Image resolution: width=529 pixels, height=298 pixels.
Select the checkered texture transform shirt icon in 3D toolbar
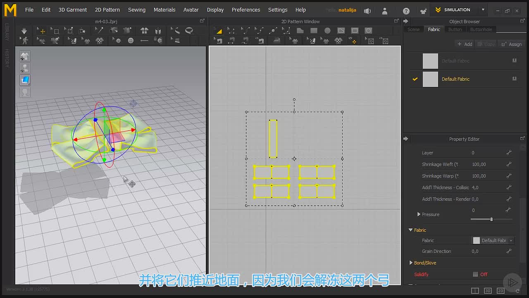pyautogui.click(x=100, y=41)
